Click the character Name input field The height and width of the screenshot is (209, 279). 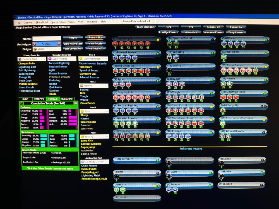tap(47, 38)
